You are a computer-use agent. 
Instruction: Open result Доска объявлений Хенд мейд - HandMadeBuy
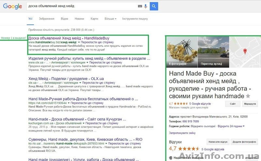click(x=69, y=38)
